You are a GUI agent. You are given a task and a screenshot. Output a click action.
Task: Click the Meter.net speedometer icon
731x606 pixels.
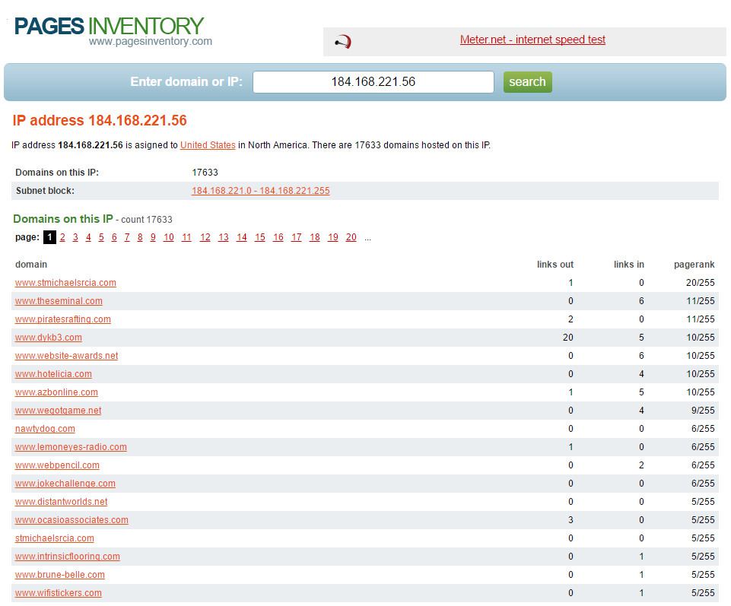click(343, 42)
